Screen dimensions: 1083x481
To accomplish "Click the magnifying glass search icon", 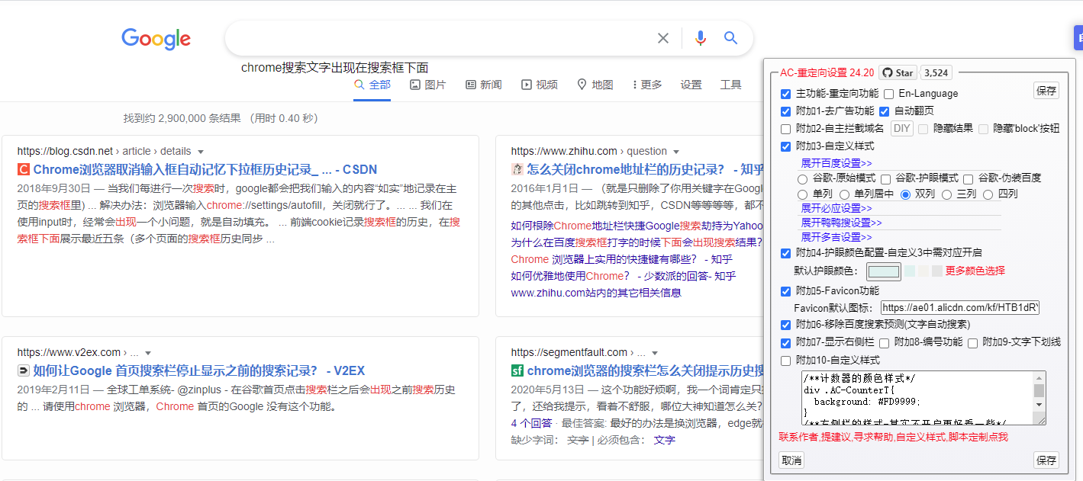I will pos(730,37).
